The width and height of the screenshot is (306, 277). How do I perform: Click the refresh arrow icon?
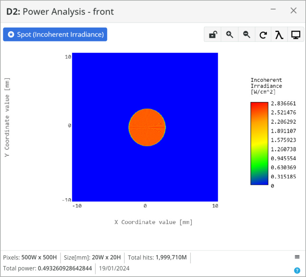[x=263, y=35]
